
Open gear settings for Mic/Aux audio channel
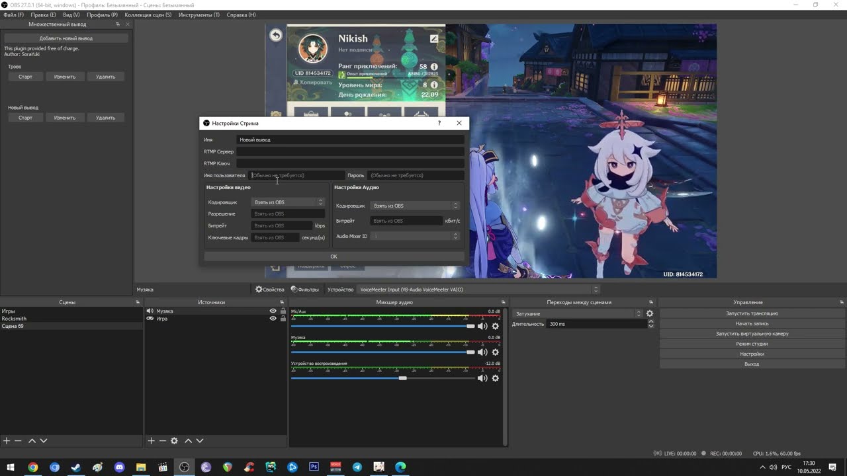495,326
